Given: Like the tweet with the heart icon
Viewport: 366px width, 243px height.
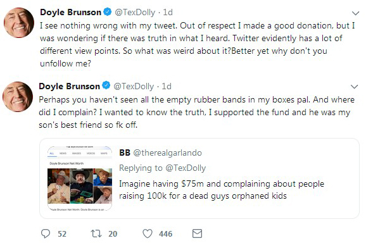Looking at the screenshot, I should pos(148,234).
